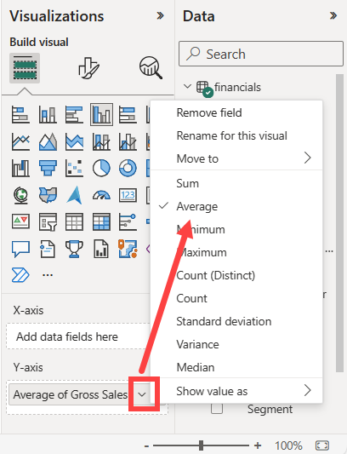Screen dimensions: 347x454
Task: Set aggregation to Standard deviation
Action: pos(236,321)
